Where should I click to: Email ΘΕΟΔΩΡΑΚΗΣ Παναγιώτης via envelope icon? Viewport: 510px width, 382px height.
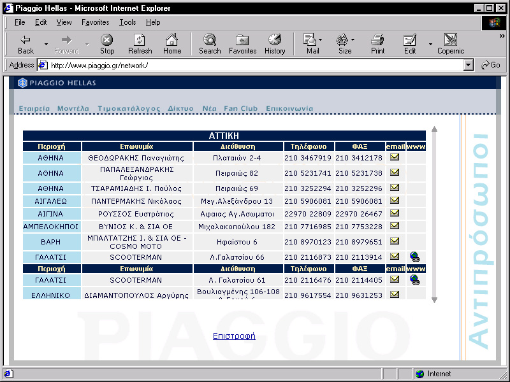point(395,157)
